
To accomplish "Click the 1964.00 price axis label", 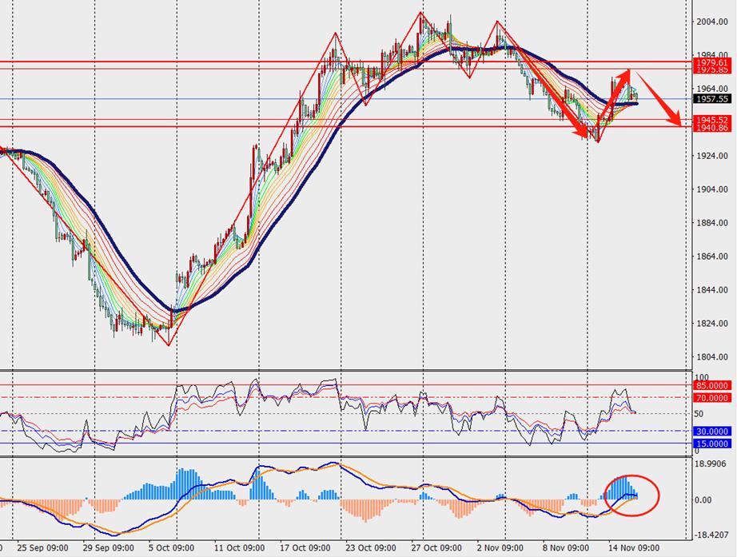I will pyautogui.click(x=712, y=89).
